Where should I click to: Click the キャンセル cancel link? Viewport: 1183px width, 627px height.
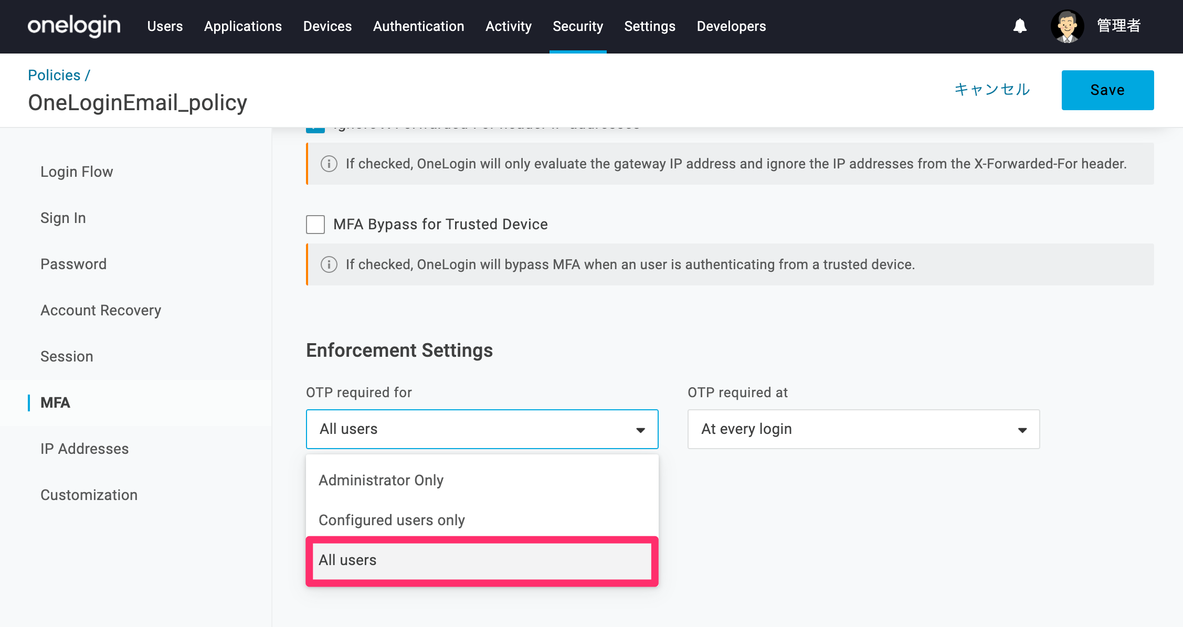point(992,90)
